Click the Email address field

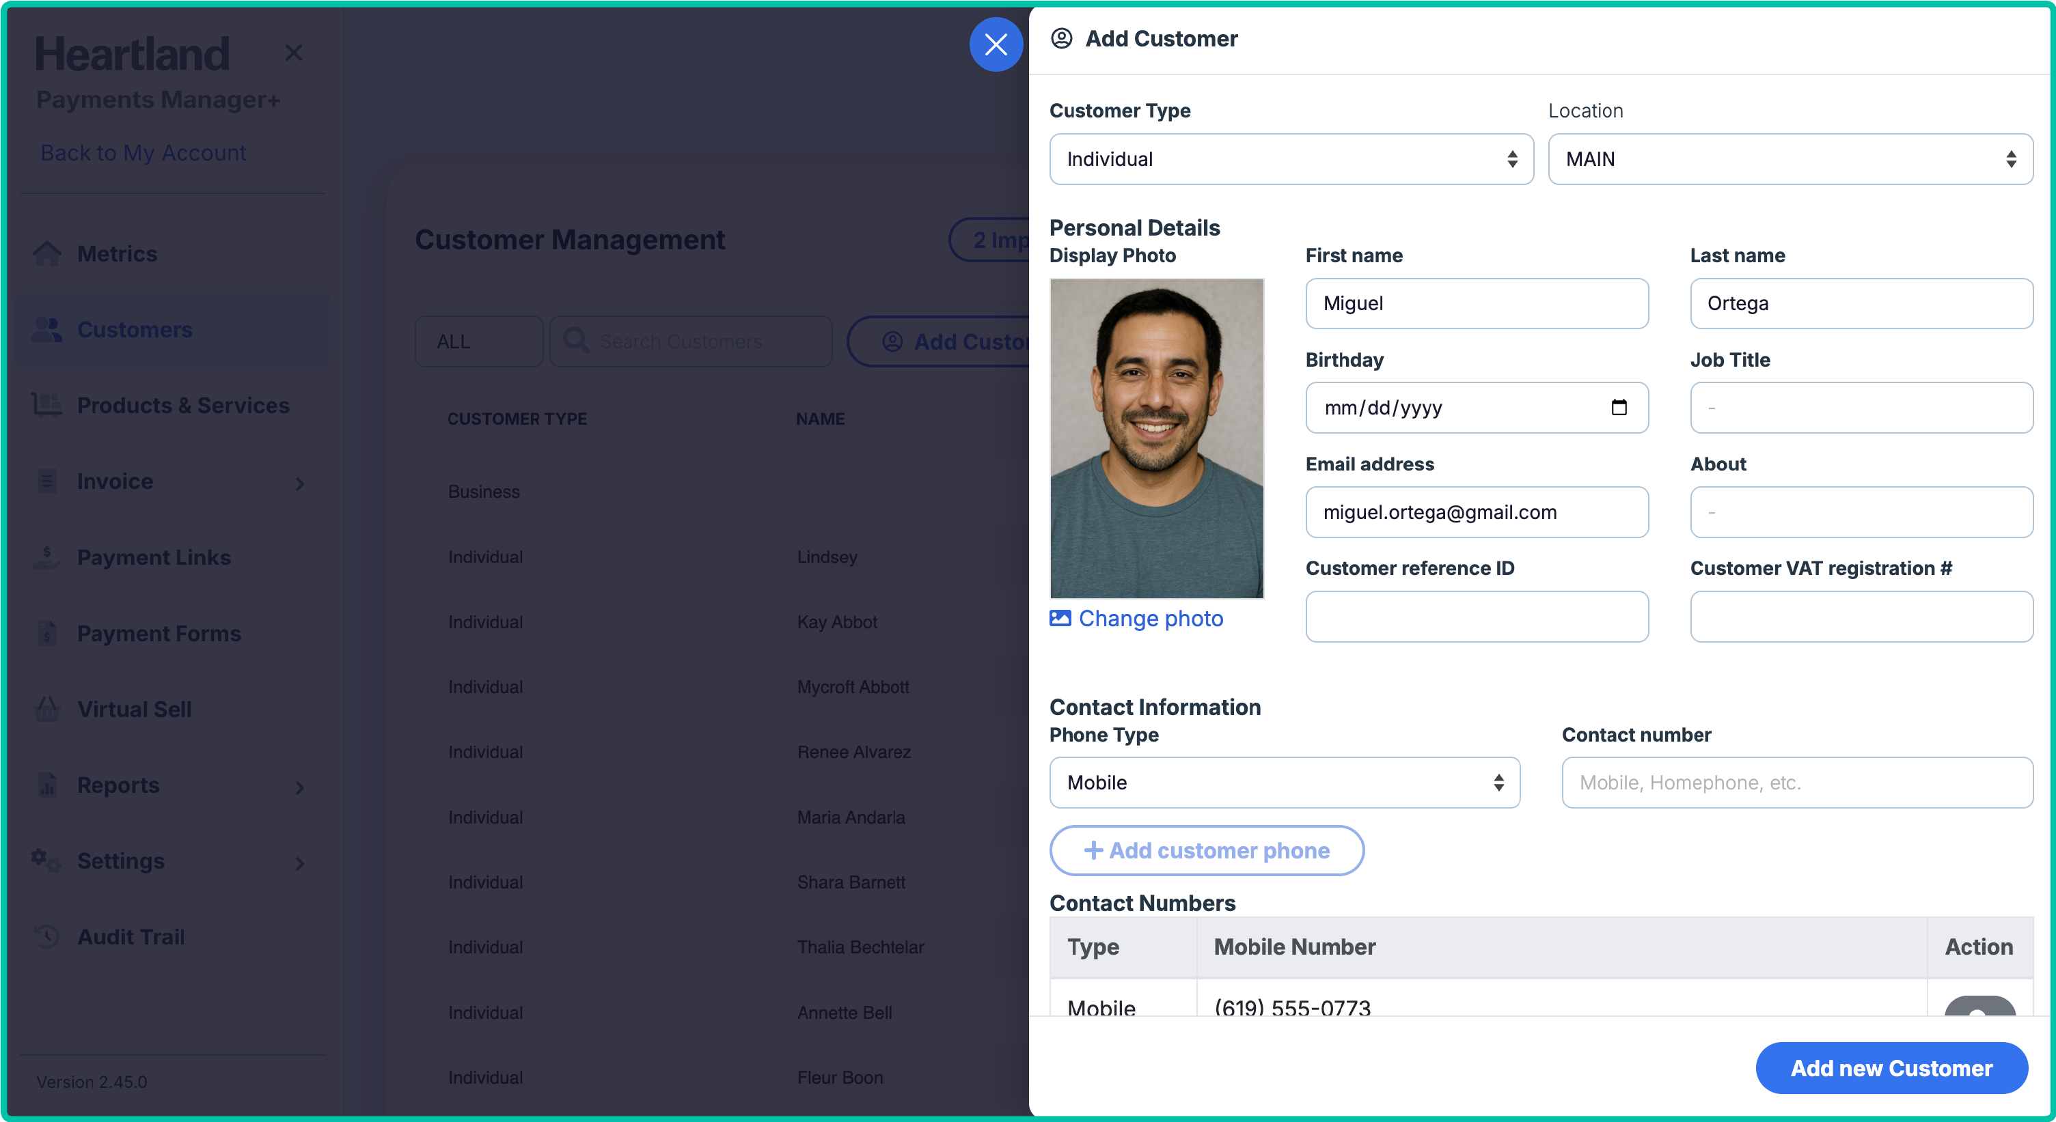(1477, 512)
